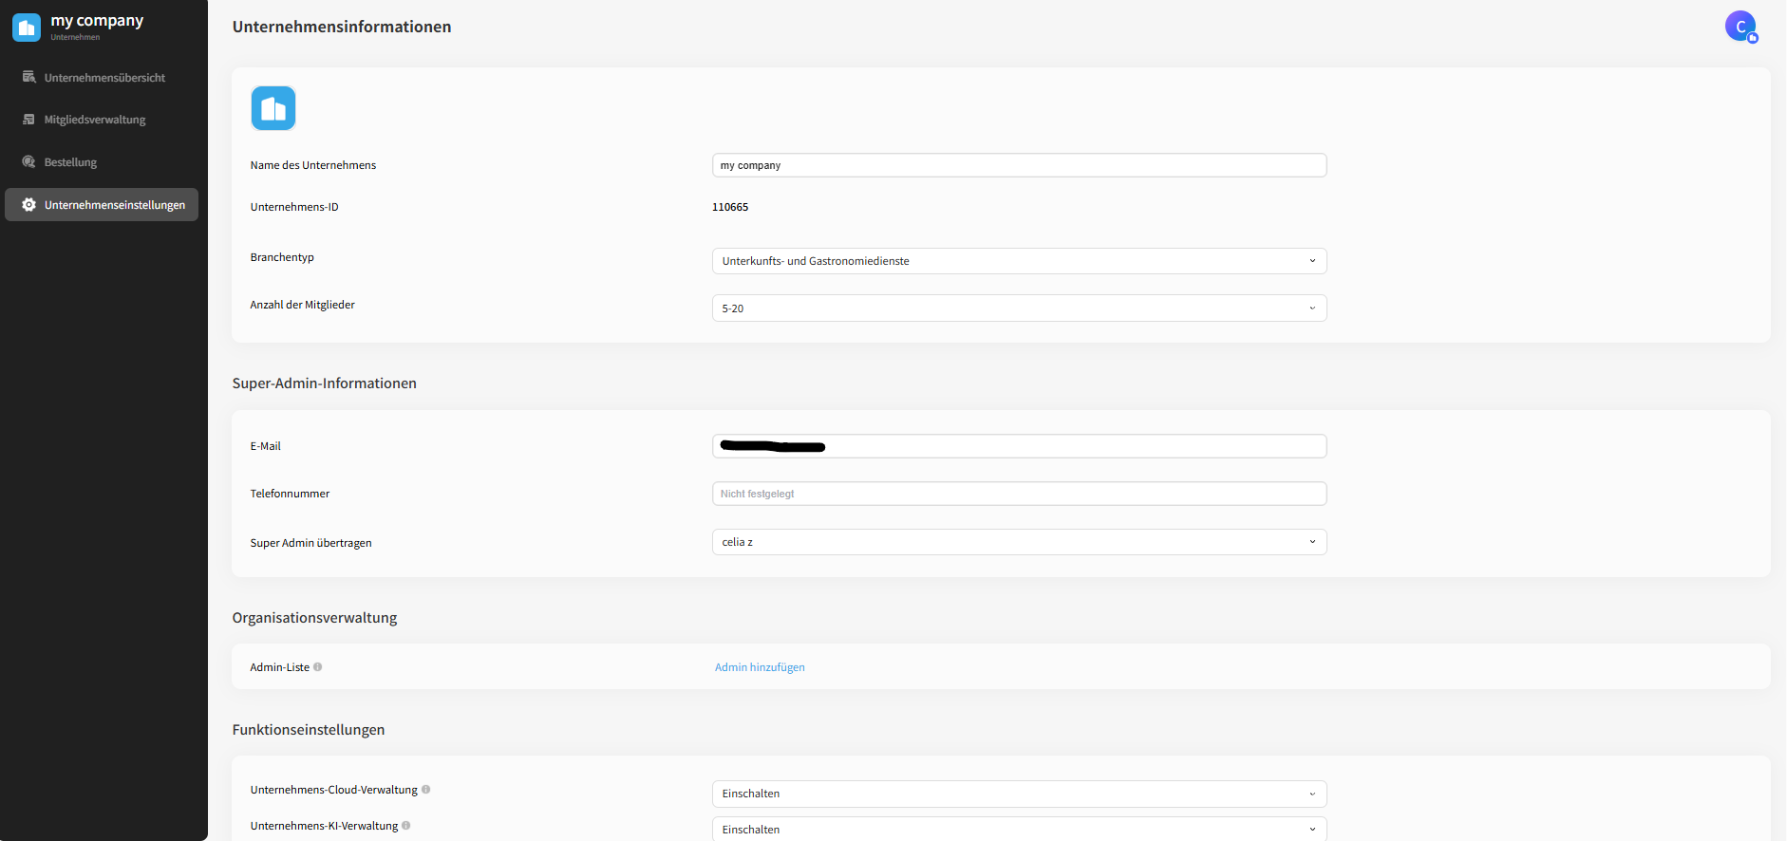Click the Organisationsverwaltung heading
Viewport: 1787px width, 841px height.
[315, 618]
